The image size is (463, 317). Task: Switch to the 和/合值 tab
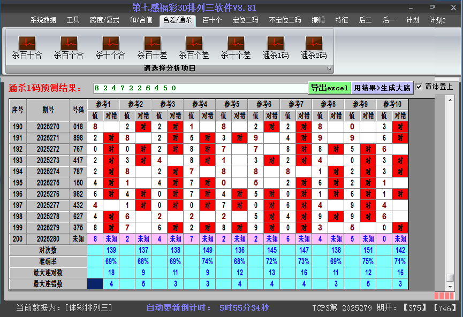[x=140, y=19]
